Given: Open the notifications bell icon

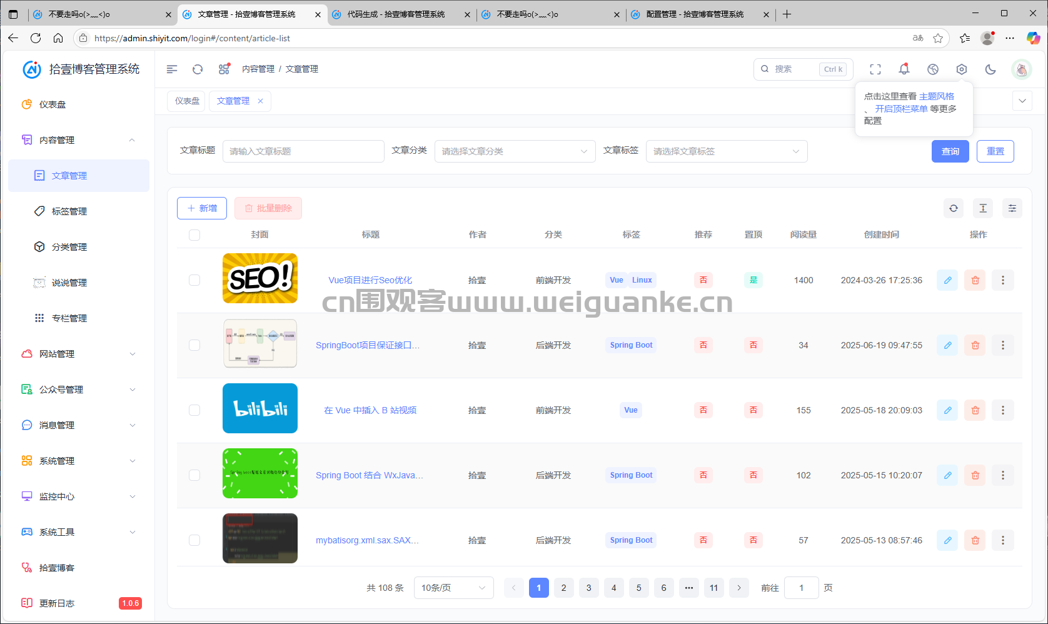Looking at the screenshot, I should (x=904, y=69).
